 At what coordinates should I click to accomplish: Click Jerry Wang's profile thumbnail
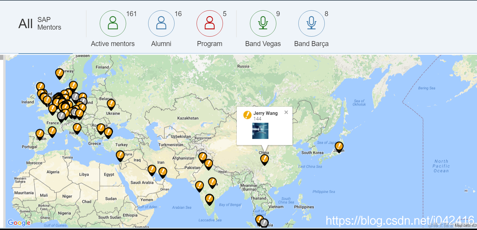[260, 131]
